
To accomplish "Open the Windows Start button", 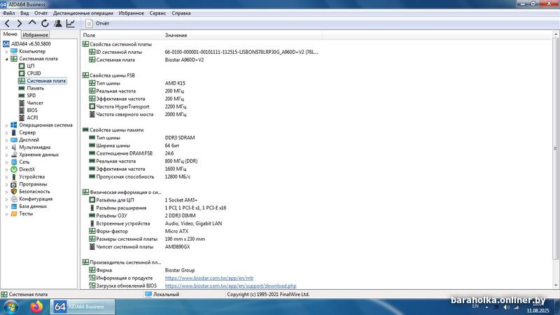I will click(10, 307).
